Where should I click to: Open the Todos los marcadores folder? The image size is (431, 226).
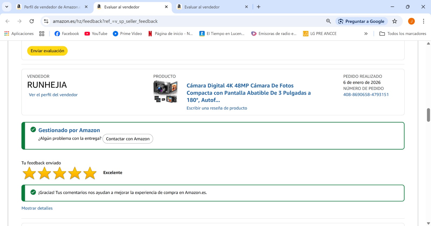point(403,34)
